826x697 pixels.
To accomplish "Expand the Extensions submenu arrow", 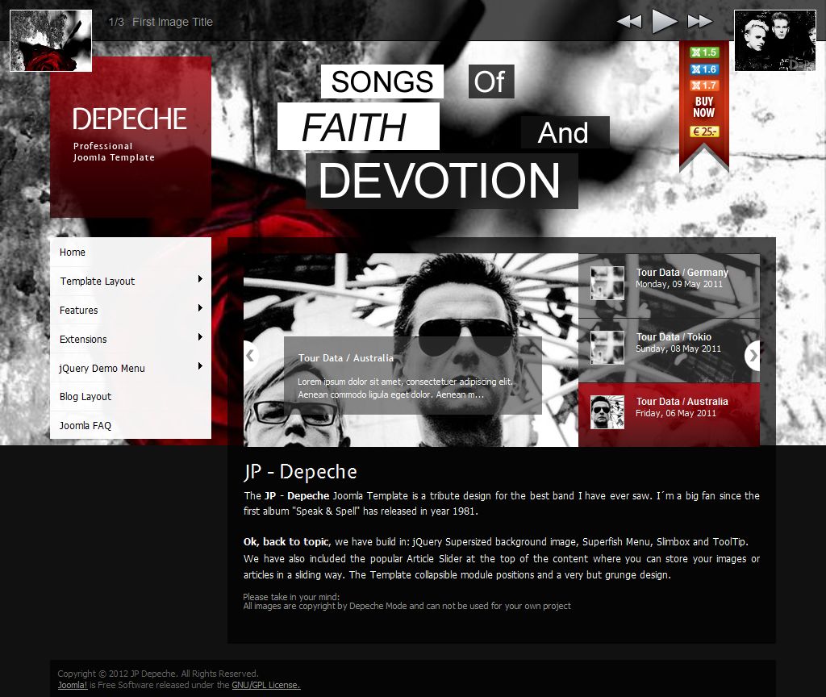I will point(200,337).
